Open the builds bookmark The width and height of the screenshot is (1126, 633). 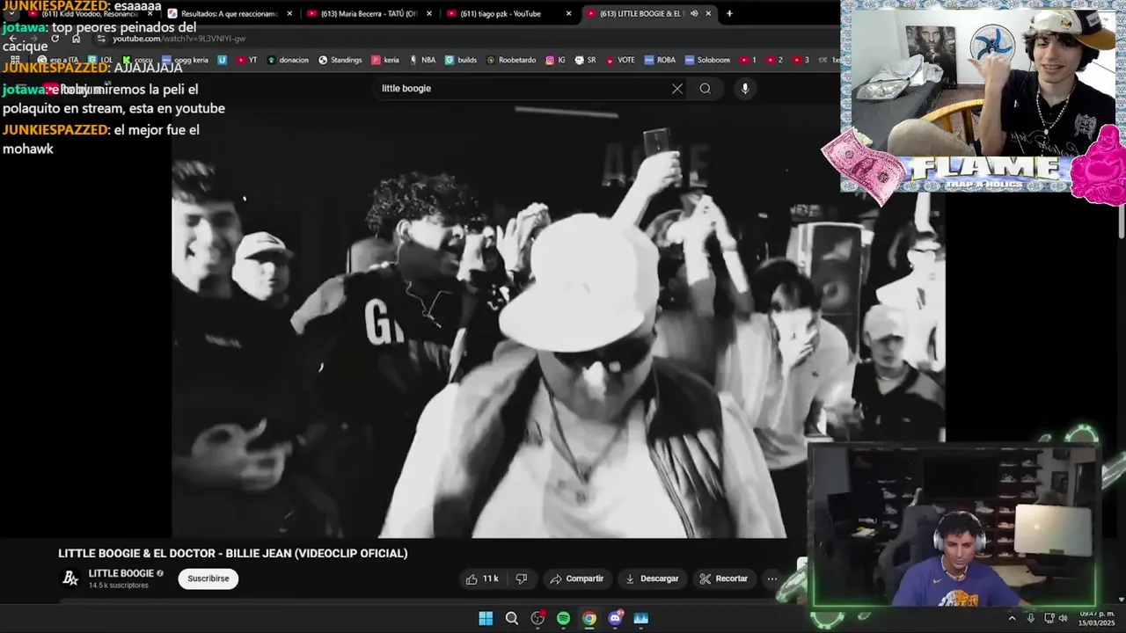pyautogui.click(x=461, y=60)
